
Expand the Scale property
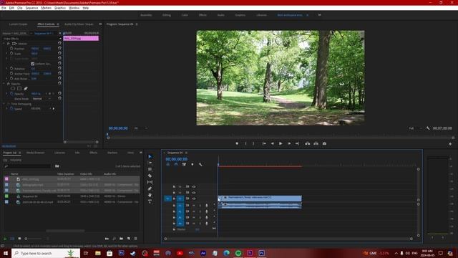(x=6, y=54)
